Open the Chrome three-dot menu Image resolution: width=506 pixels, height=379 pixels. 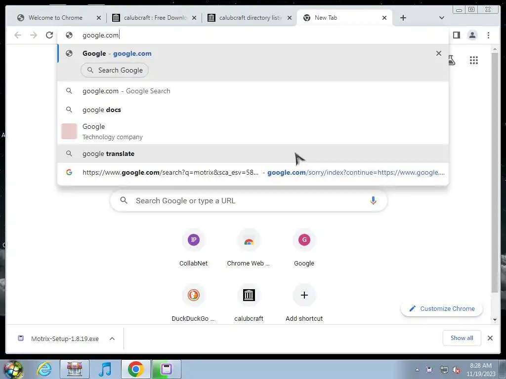[488, 35]
